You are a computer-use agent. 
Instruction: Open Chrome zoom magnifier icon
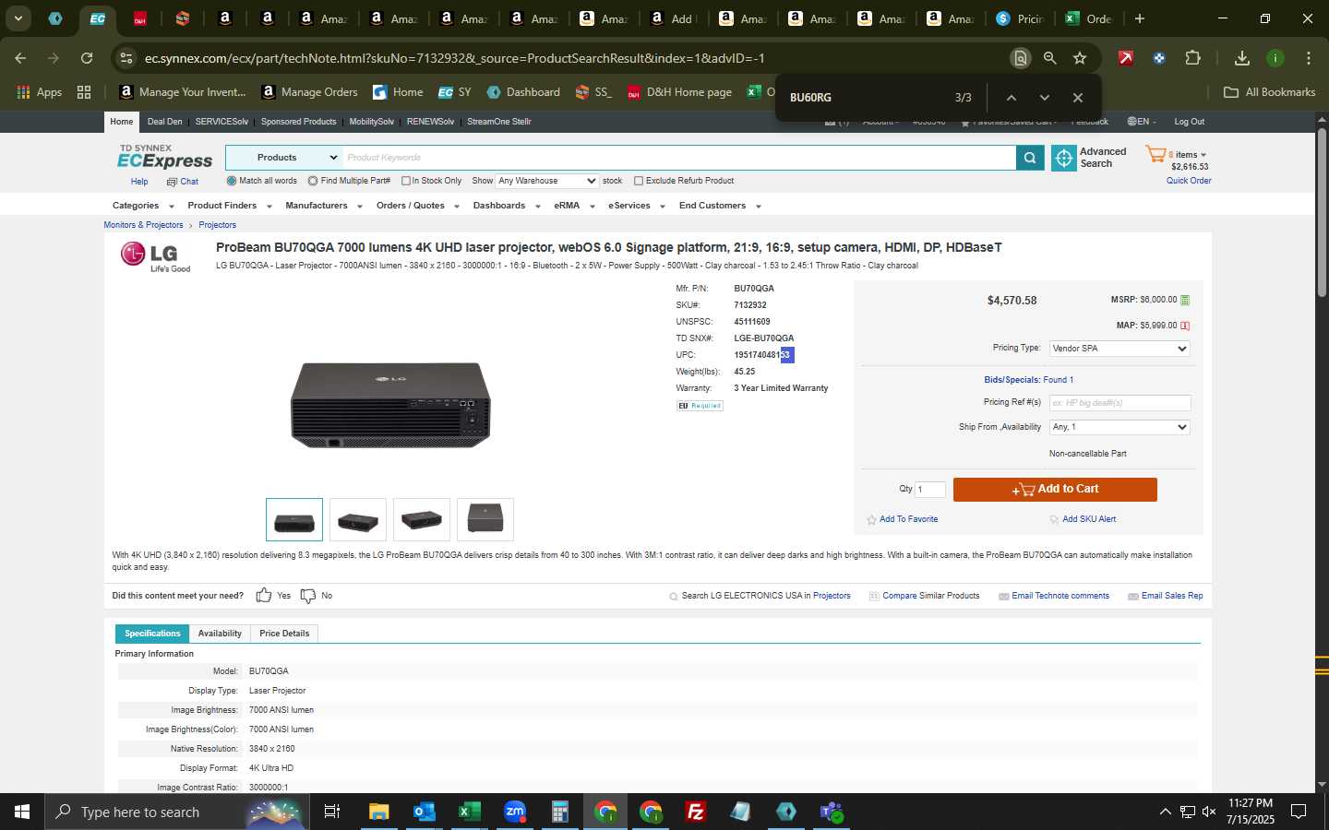pyautogui.click(x=1049, y=58)
